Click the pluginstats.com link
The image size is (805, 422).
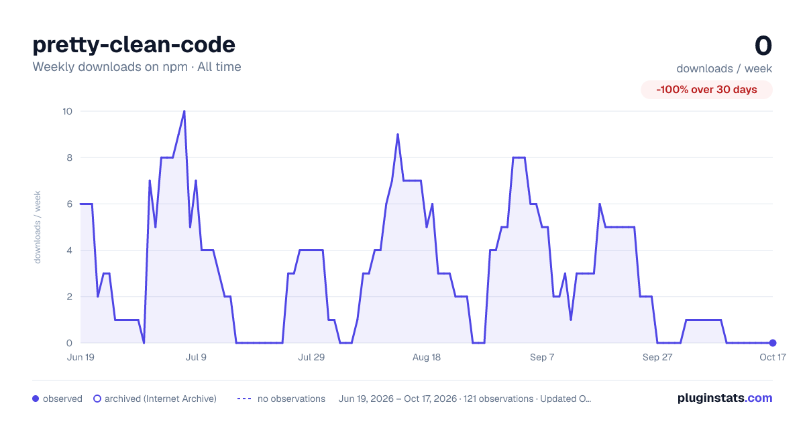coord(724,398)
